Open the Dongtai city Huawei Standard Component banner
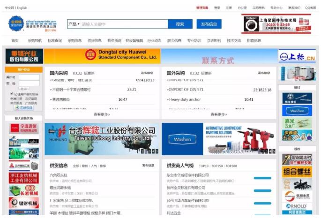Viewport: 321px width, 219px height. (x=102, y=56)
